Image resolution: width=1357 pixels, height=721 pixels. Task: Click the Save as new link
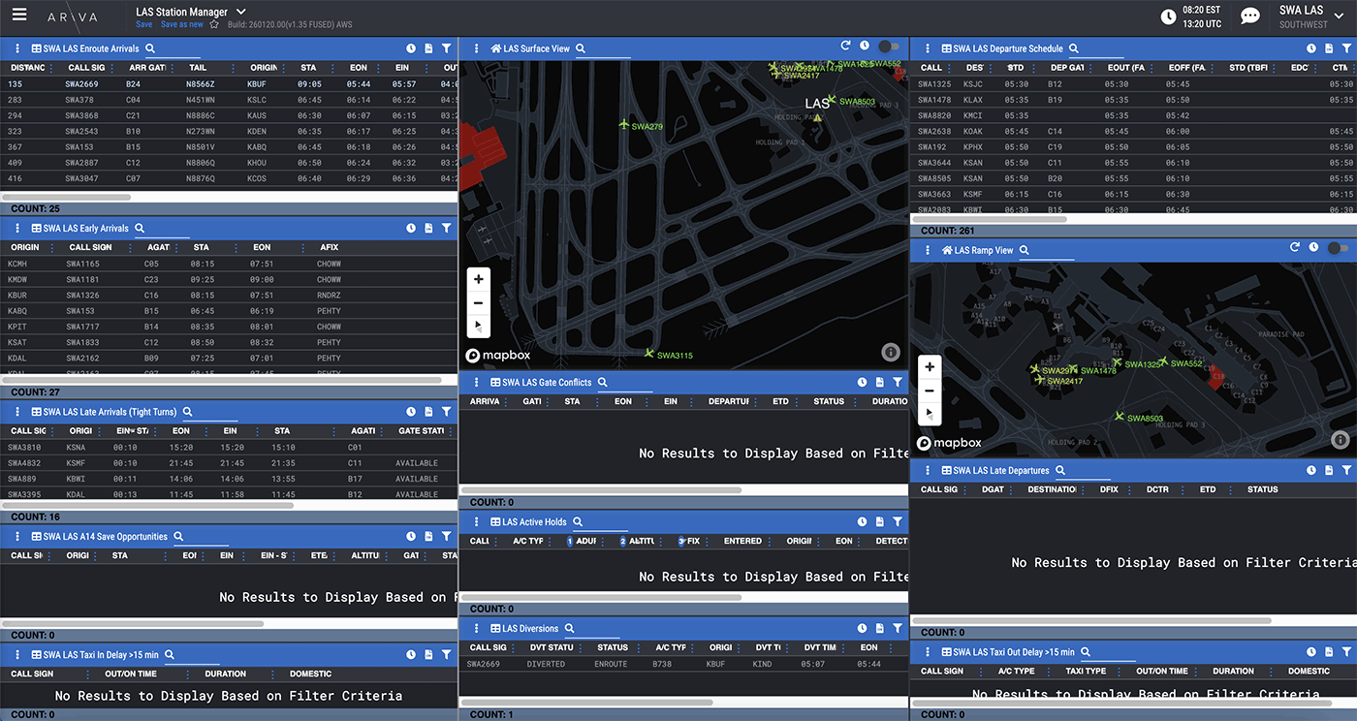click(x=182, y=24)
